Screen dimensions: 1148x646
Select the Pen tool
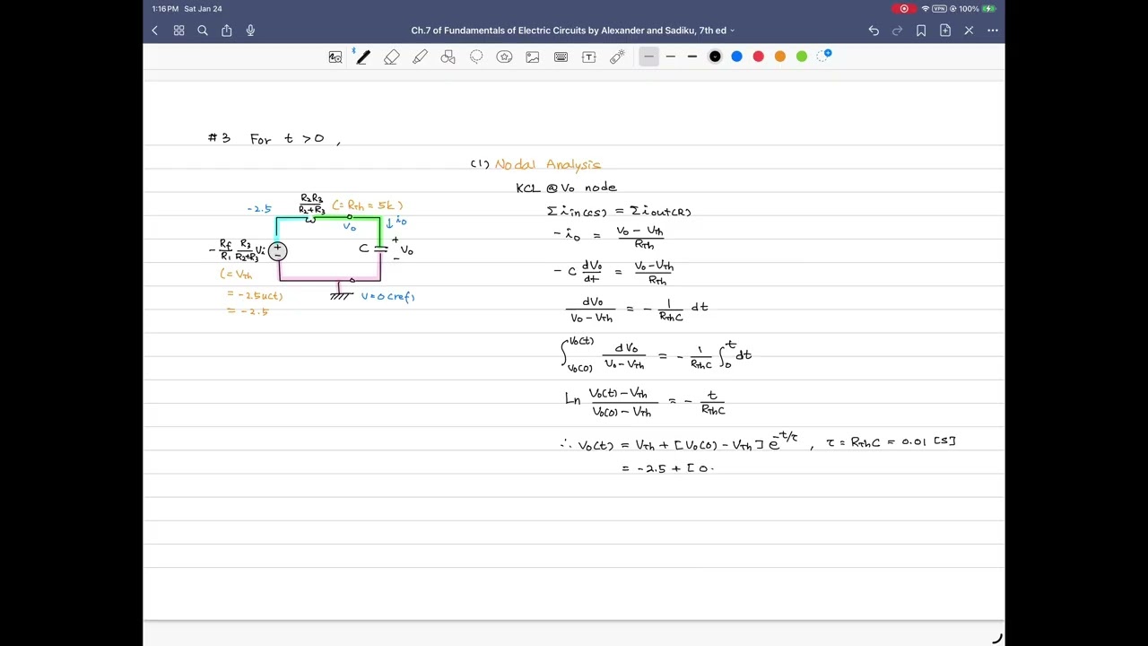(362, 57)
